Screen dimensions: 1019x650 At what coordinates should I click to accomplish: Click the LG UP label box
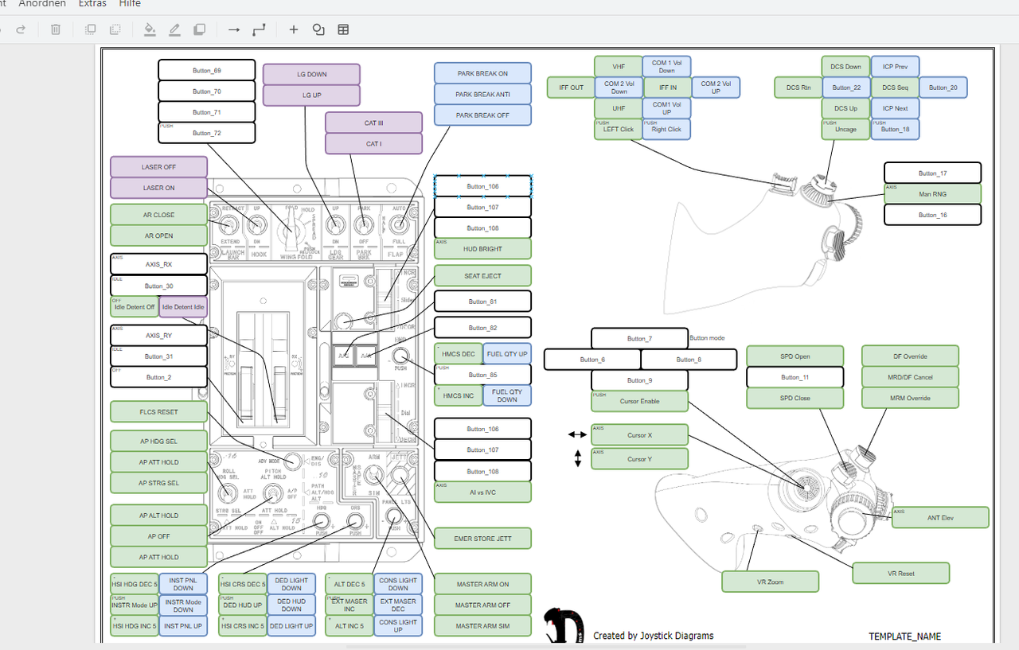pyautogui.click(x=312, y=95)
